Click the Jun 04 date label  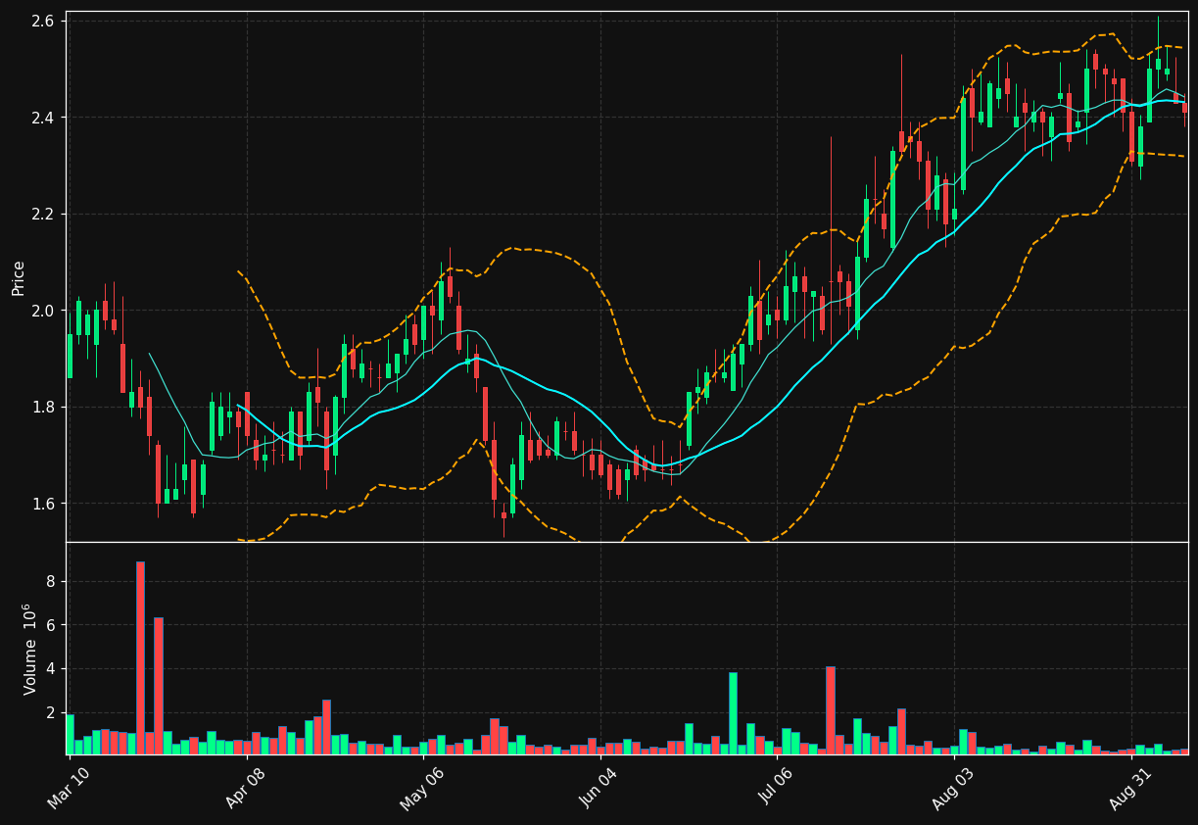click(x=600, y=788)
